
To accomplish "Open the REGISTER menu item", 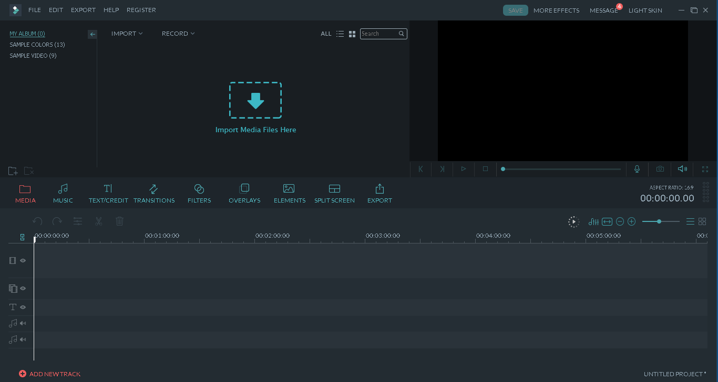I will (x=141, y=10).
